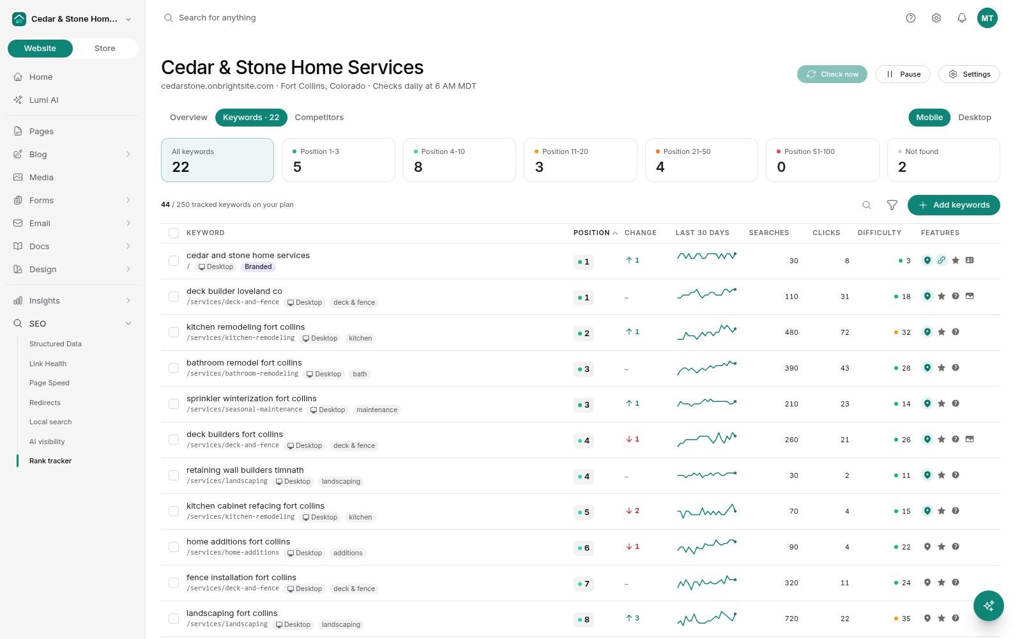Open the MT user avatar
Viewport: 1022px width, 639px height.
point(988,18)
